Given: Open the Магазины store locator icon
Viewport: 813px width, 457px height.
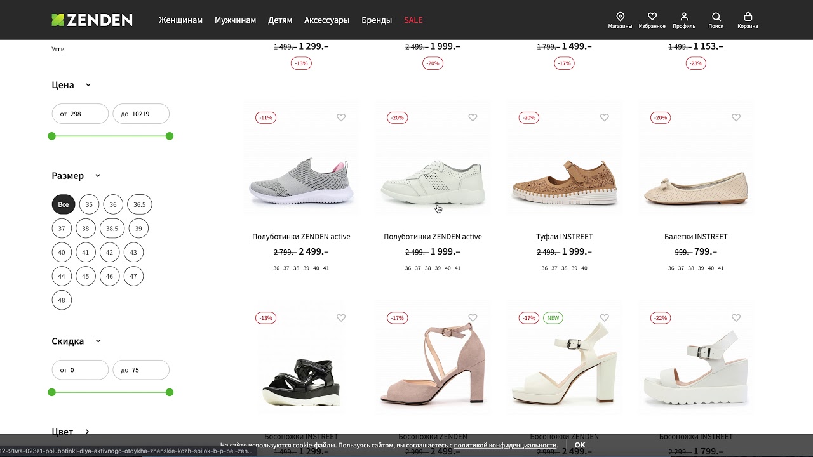Looking at the screenshot, I should tap(620, 20).
